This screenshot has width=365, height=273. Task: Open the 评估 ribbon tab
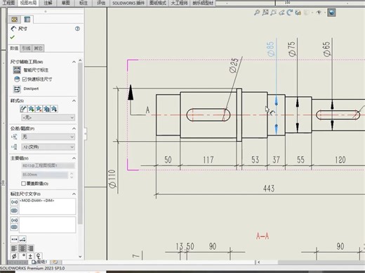click(101, 3)
